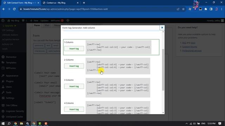Image resolution: width=225 pixels, height=126 pixels.
Task: Select the Mail tab in editor
Action: click(47, 25)
